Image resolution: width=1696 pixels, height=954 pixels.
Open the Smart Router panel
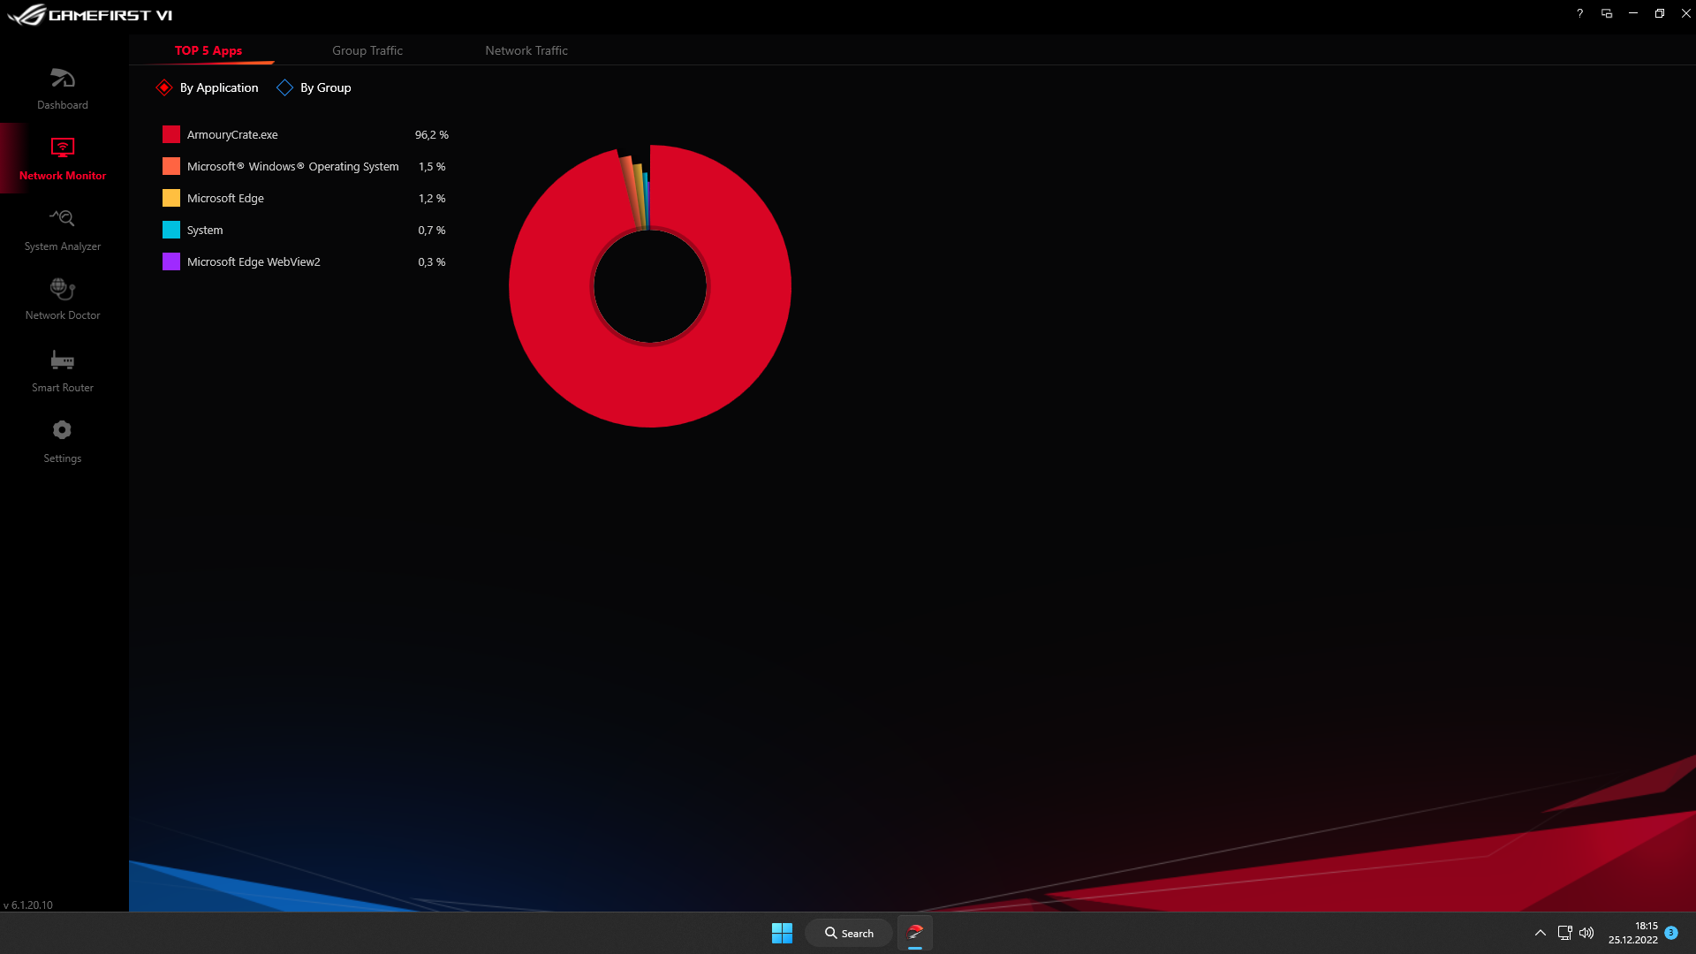(x=62, y=370)
